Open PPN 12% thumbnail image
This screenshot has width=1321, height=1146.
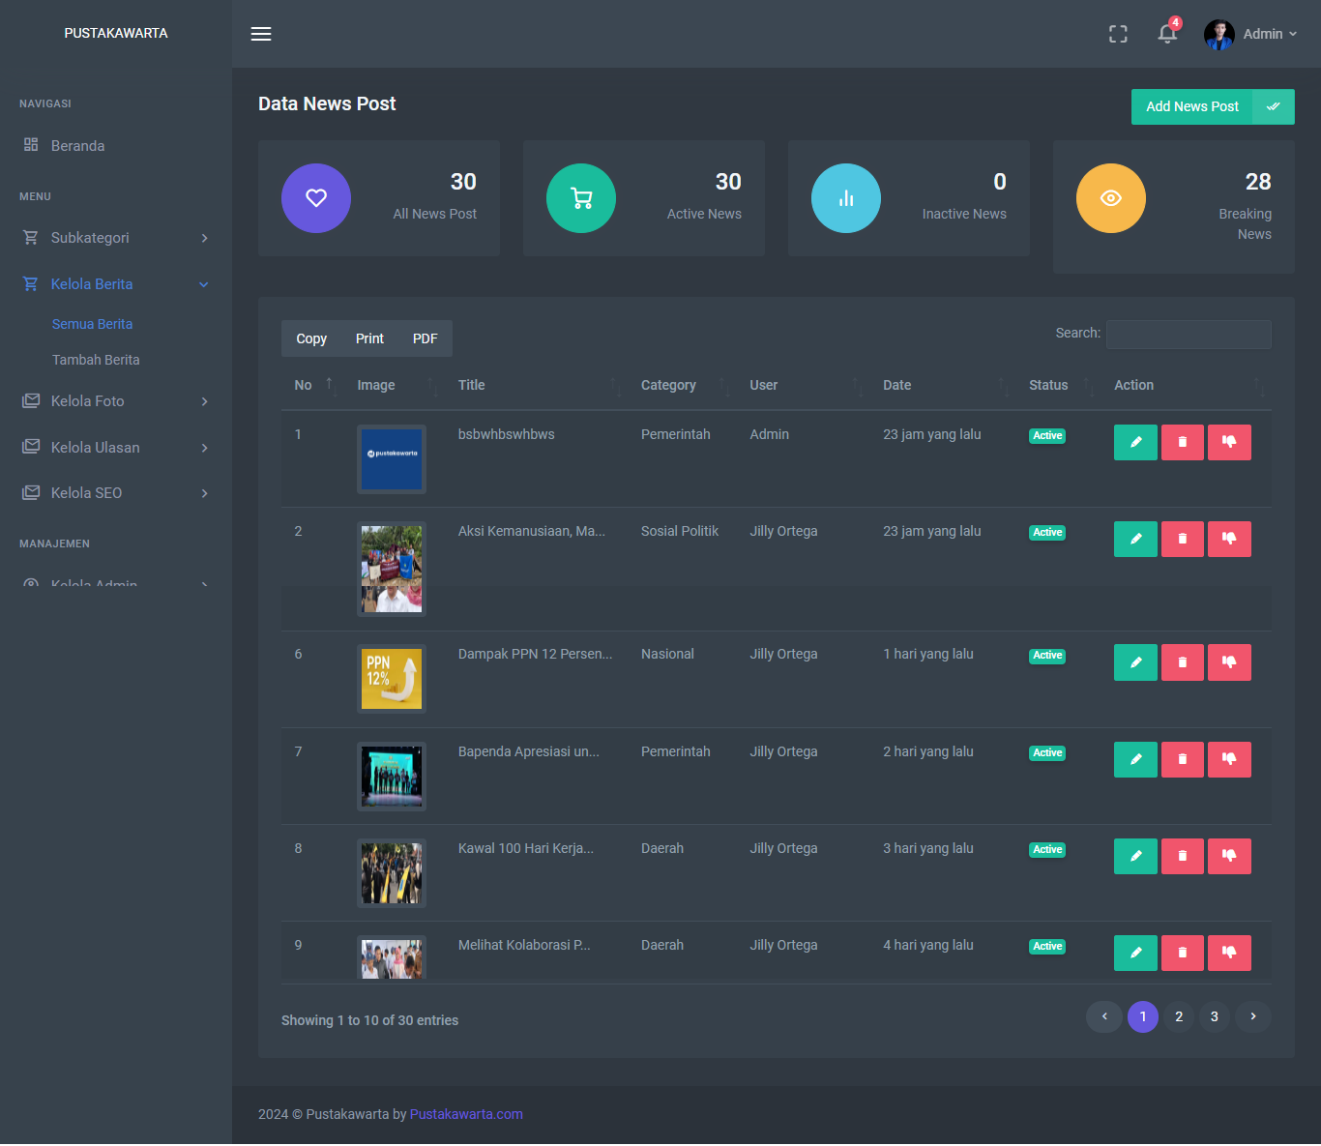[x=392, y=679]
